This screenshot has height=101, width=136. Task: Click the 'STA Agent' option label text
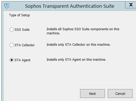click(x=23, y=60)
